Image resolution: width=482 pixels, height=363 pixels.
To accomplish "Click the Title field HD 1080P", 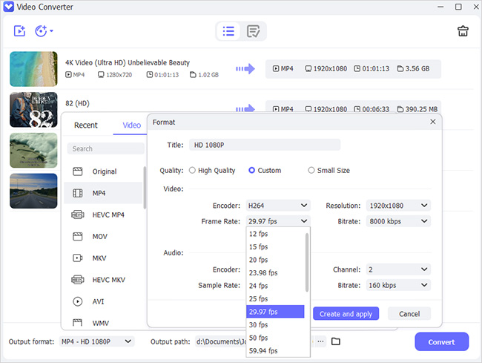I will [x=265, y=145].
